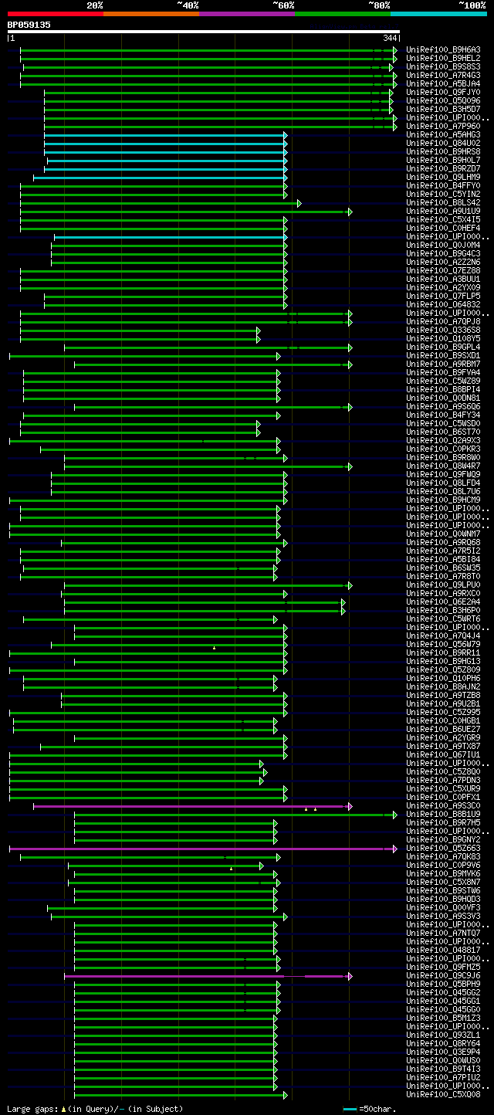494x1115 pixels.
Task: Open UniRef100_Q0WNM7 entry
Action: click(443, 534)
